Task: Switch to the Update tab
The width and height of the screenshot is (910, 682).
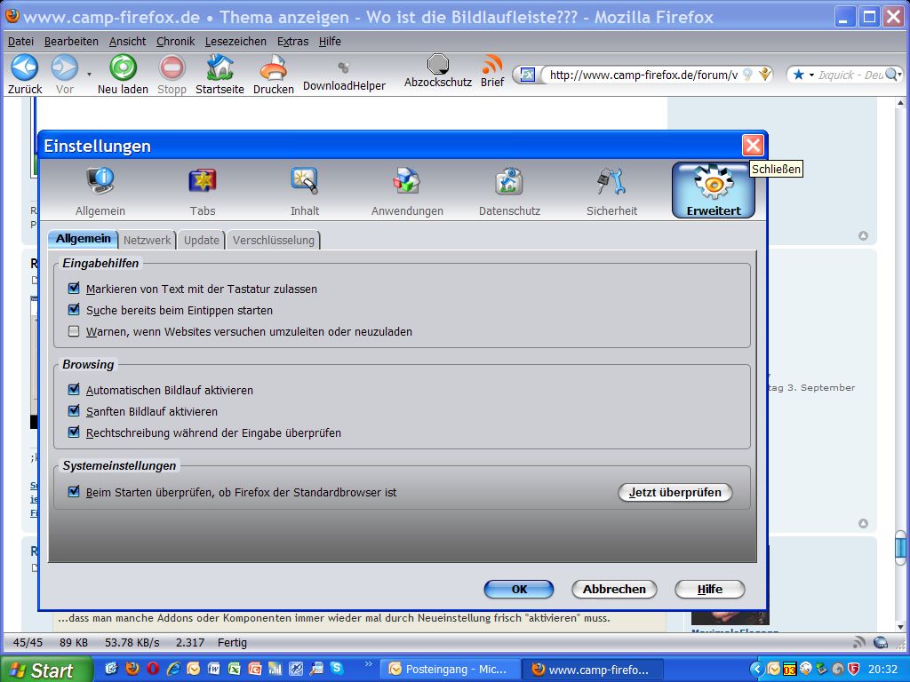Action: coord(202,240)
